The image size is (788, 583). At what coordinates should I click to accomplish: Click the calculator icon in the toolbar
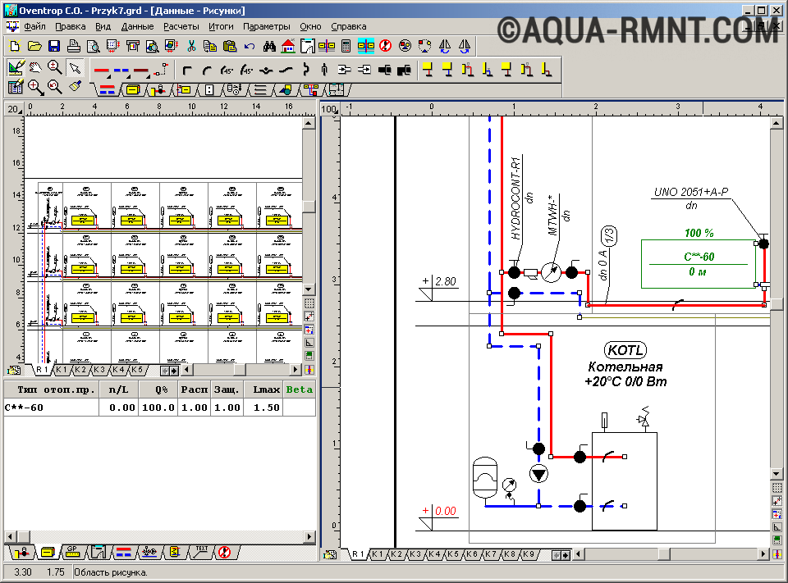click(346, 46)
